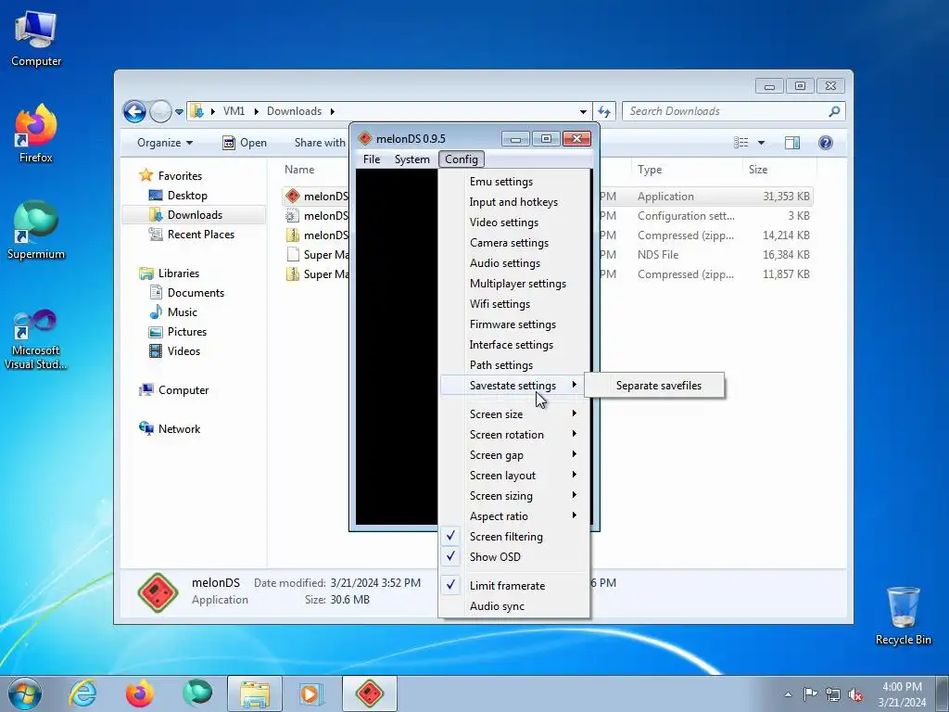Expand the Screen rotation submenu
The height and width of the screenshot is (712, 949).
point(514,435)
